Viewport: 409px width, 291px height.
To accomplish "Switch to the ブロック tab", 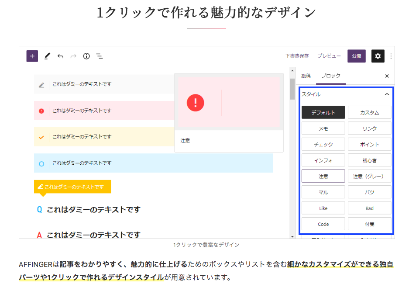I will pos(331,76).
